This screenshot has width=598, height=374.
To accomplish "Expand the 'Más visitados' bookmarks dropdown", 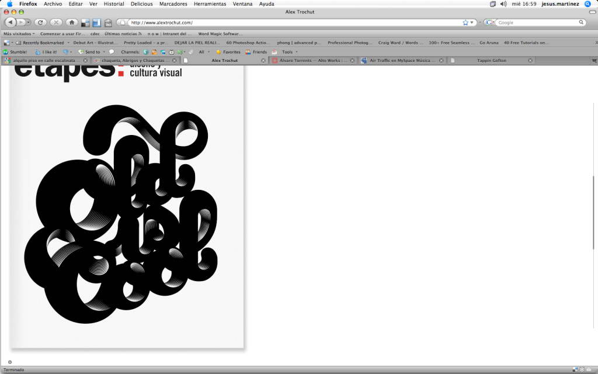I will 19,34.
